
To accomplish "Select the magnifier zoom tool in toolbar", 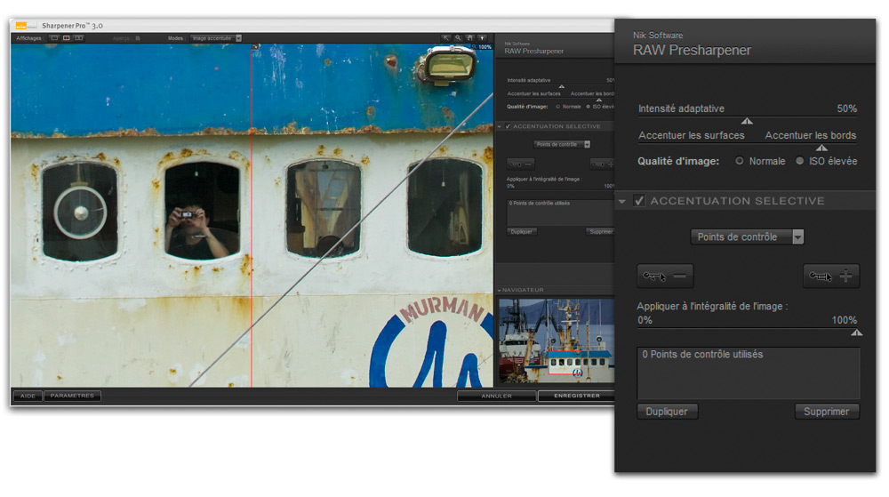I will (x=458, y=38).
